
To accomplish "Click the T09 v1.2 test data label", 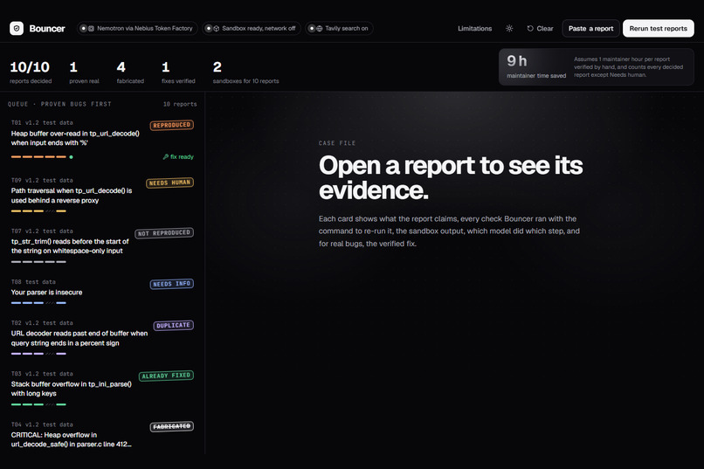I will pyautogui.click(x=42, y=181).
